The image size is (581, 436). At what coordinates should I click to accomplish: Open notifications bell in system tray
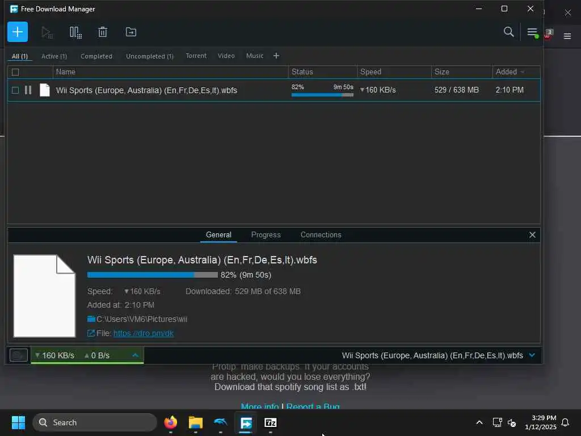[x=565, y=422]
